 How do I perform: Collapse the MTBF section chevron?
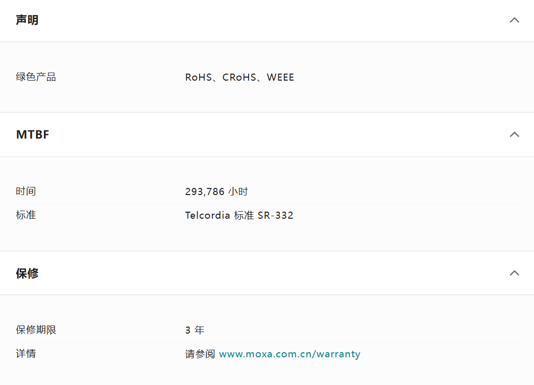(x=514, y=135)
